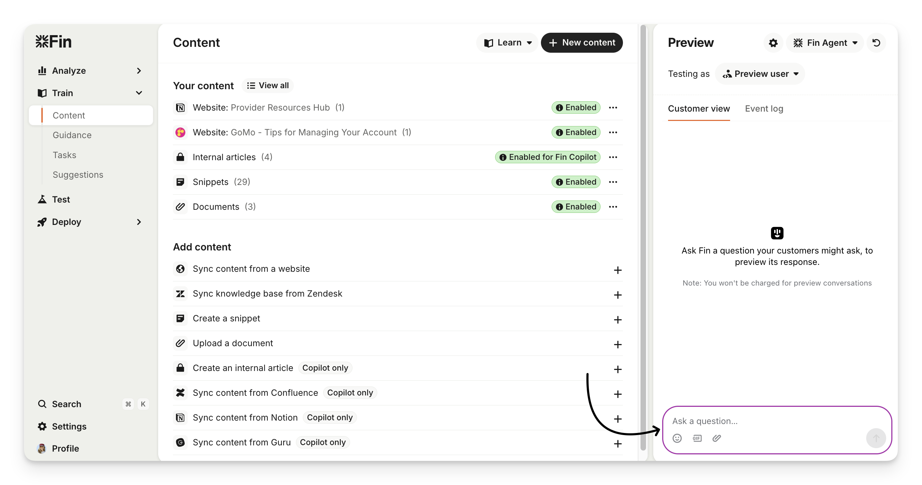This screenshot has height=485, width=922.
Task: Click the View all button
Action: coord(268,85)
